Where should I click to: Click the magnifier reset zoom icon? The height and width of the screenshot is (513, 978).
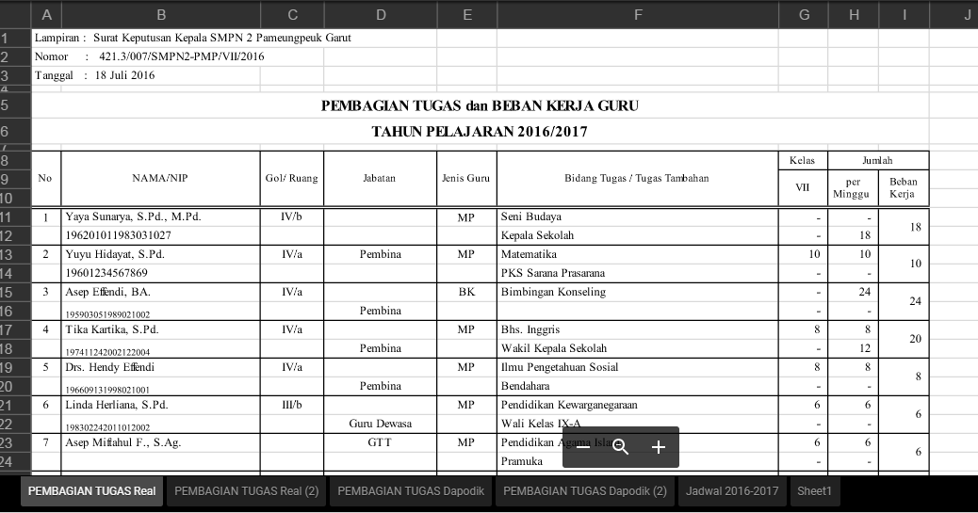tap(621, 447)
